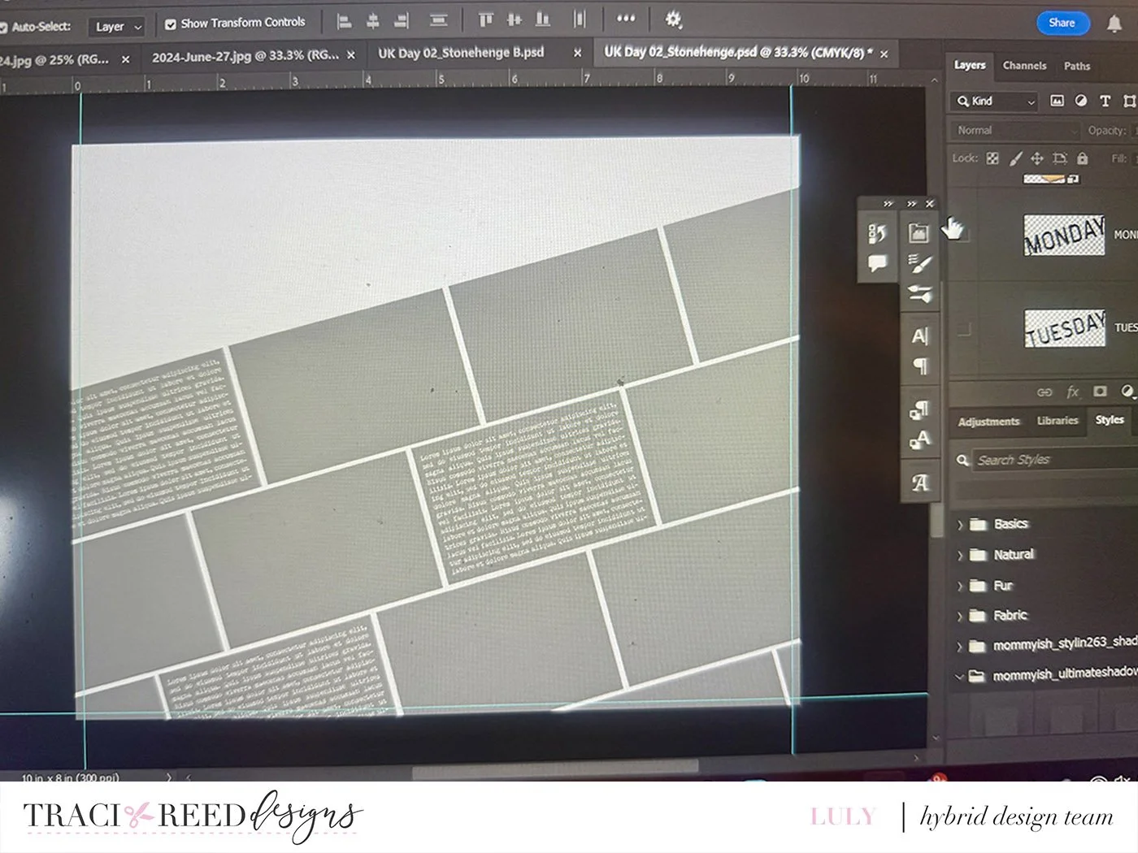Click Align horizontal centers icon

(372, 21)
